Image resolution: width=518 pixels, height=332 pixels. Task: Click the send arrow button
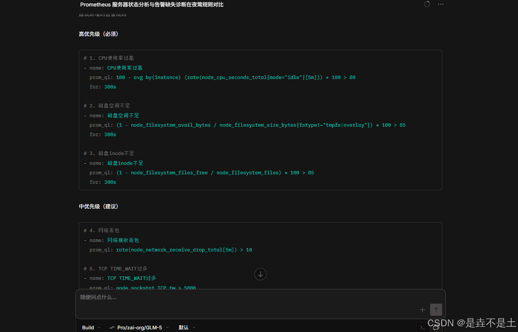[x=436, y=310]
